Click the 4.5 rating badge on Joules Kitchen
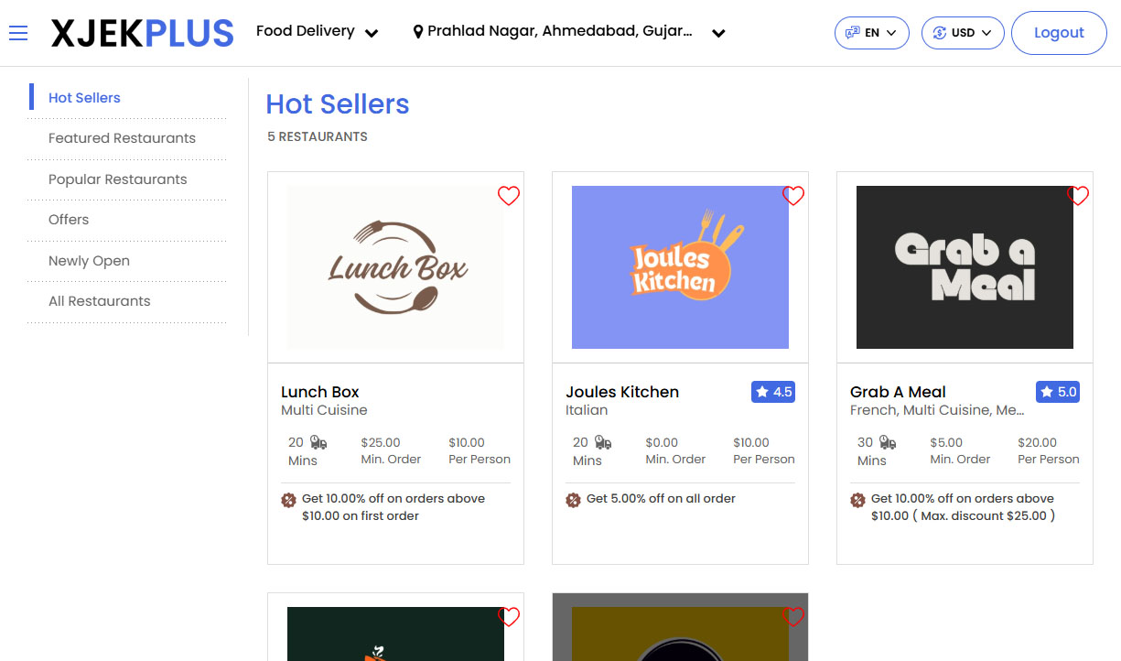The width and height of the screenshot is (1121, 661). 773,391
